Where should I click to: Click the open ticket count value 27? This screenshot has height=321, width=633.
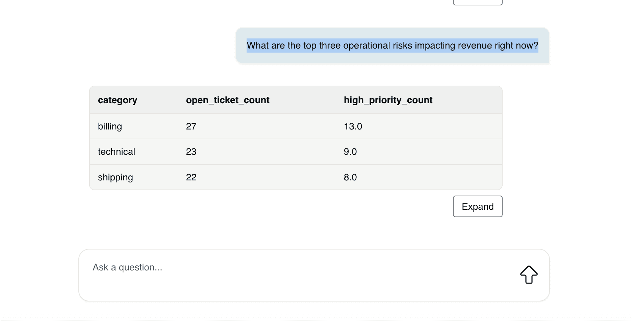pos(191,126)
